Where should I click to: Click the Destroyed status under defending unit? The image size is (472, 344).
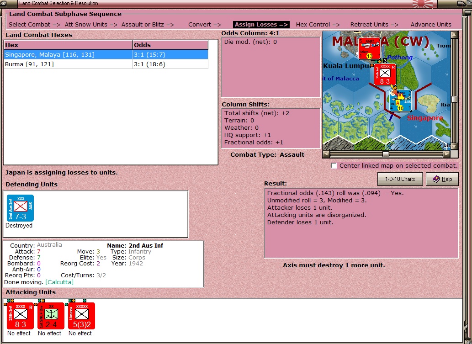(19, 225)
